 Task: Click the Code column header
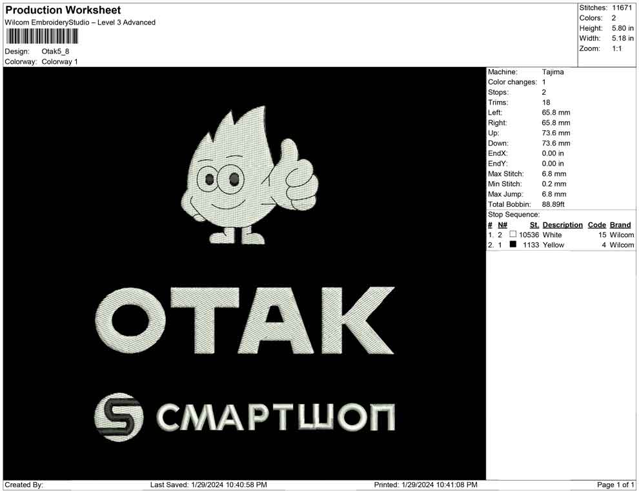click(596, 225)
